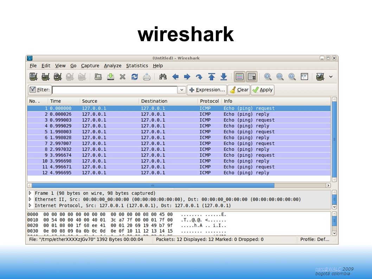Apply the display filter
The image size is (372, 279).
(263, 90)
